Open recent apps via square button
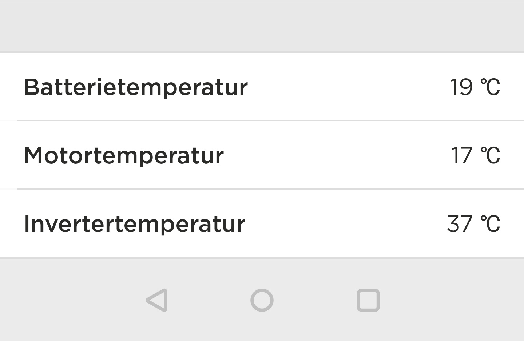Viewport: 524px width, 341px height. tap(368, 300)
